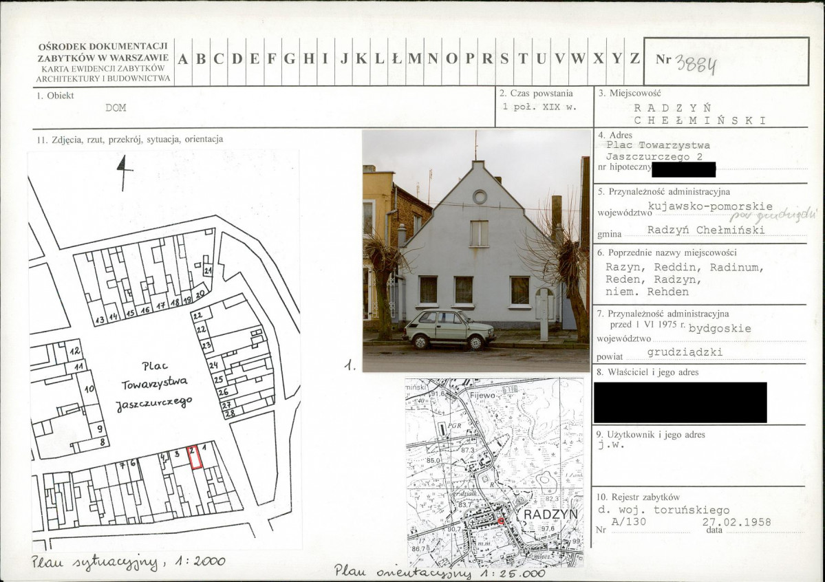The width and height of the screenshot is (825, 582).
Task: Select the voivodeship value 'kujawsko-pomorskie'
Action: click(x=710, y=206)
